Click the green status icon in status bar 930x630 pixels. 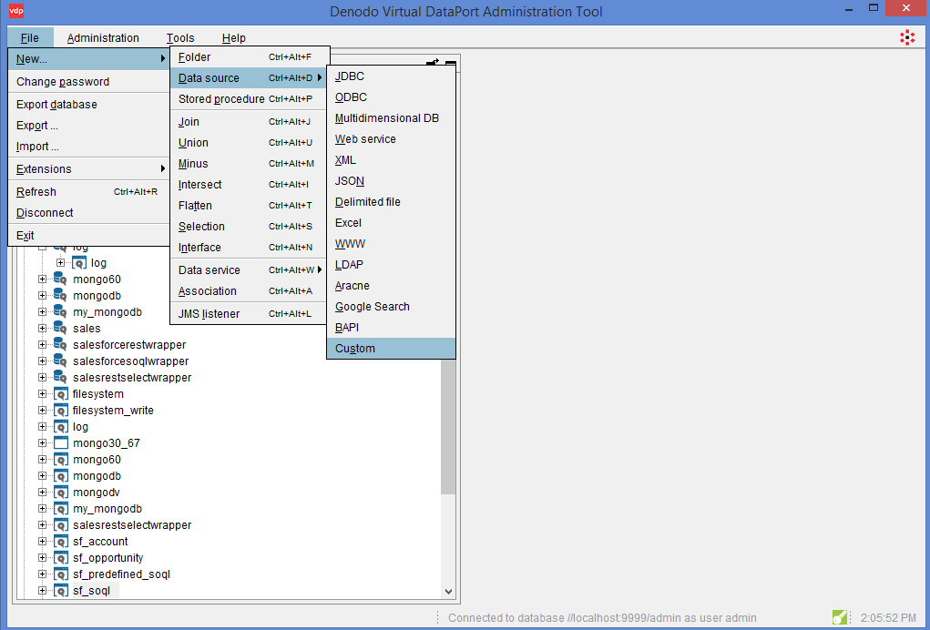(x=839, y=617)
